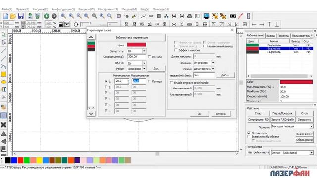Save the project with the floppy disk icon

coord(21,16)
